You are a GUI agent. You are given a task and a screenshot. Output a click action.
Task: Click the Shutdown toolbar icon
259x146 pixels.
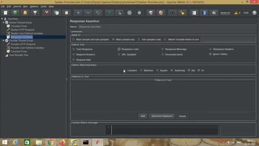point(139,13)
